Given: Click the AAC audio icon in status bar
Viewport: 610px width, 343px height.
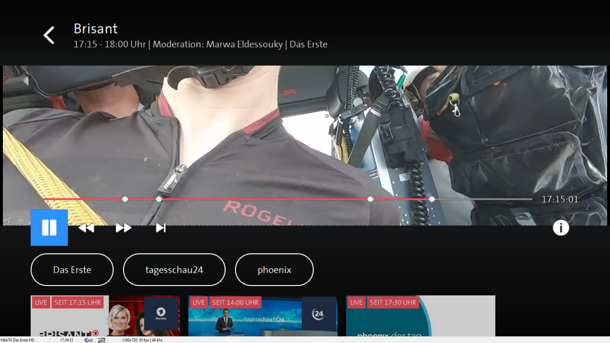Looking at the screenshot, I should (x=89, y=340).
